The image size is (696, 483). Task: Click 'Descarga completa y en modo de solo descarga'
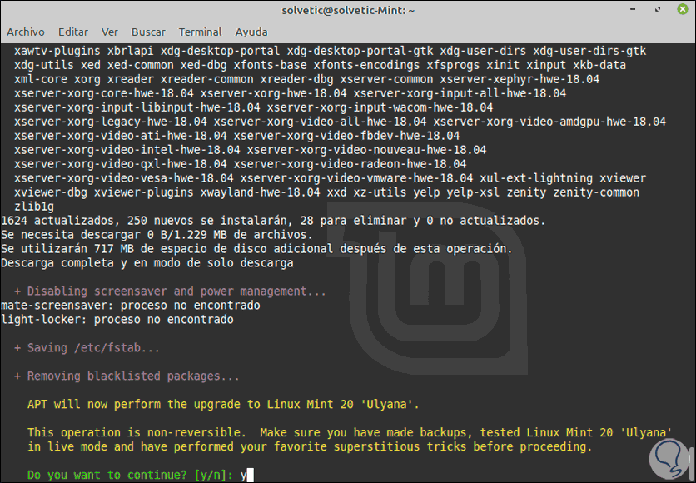pos(147,263)
